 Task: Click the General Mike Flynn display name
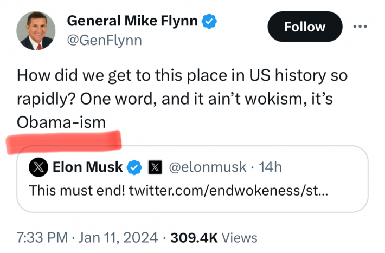pos(132,21)
